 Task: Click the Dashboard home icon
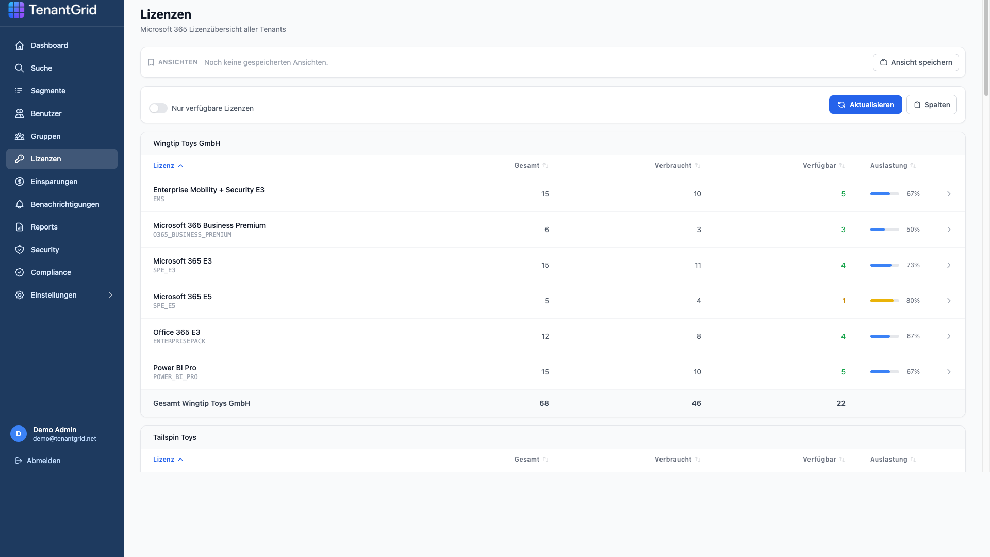tap(20, 45)
